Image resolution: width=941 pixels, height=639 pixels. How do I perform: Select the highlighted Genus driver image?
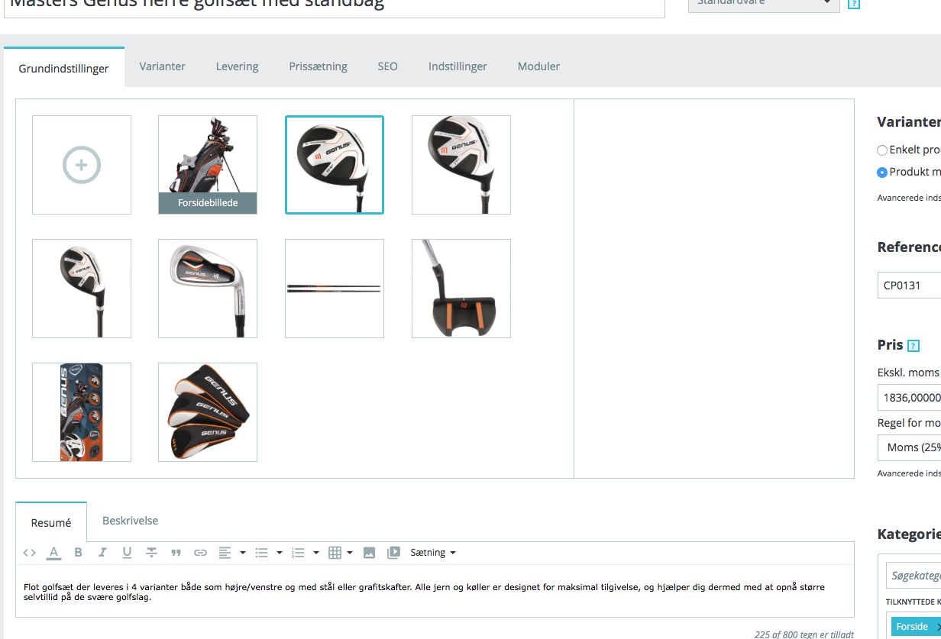point(335,165)
